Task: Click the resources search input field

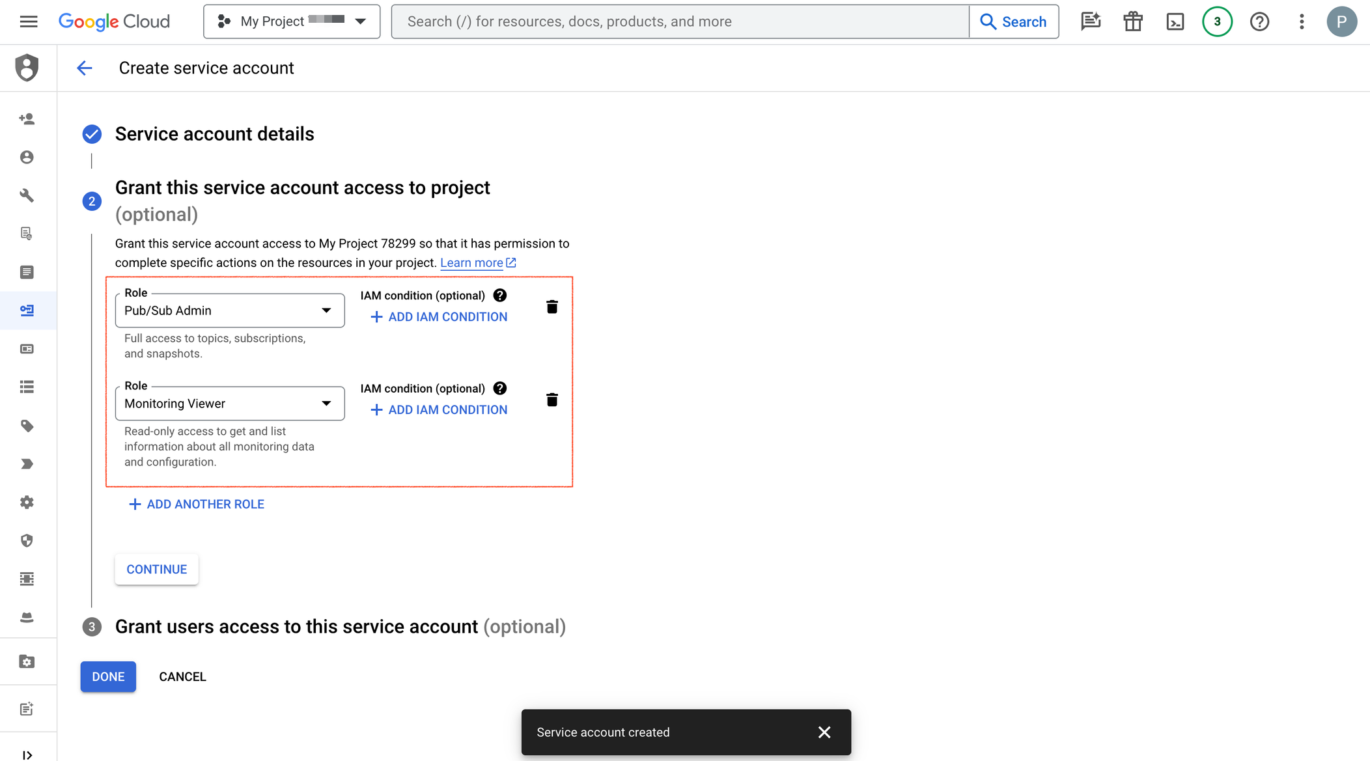Action: pyautogui.click(x=680, y=21)
